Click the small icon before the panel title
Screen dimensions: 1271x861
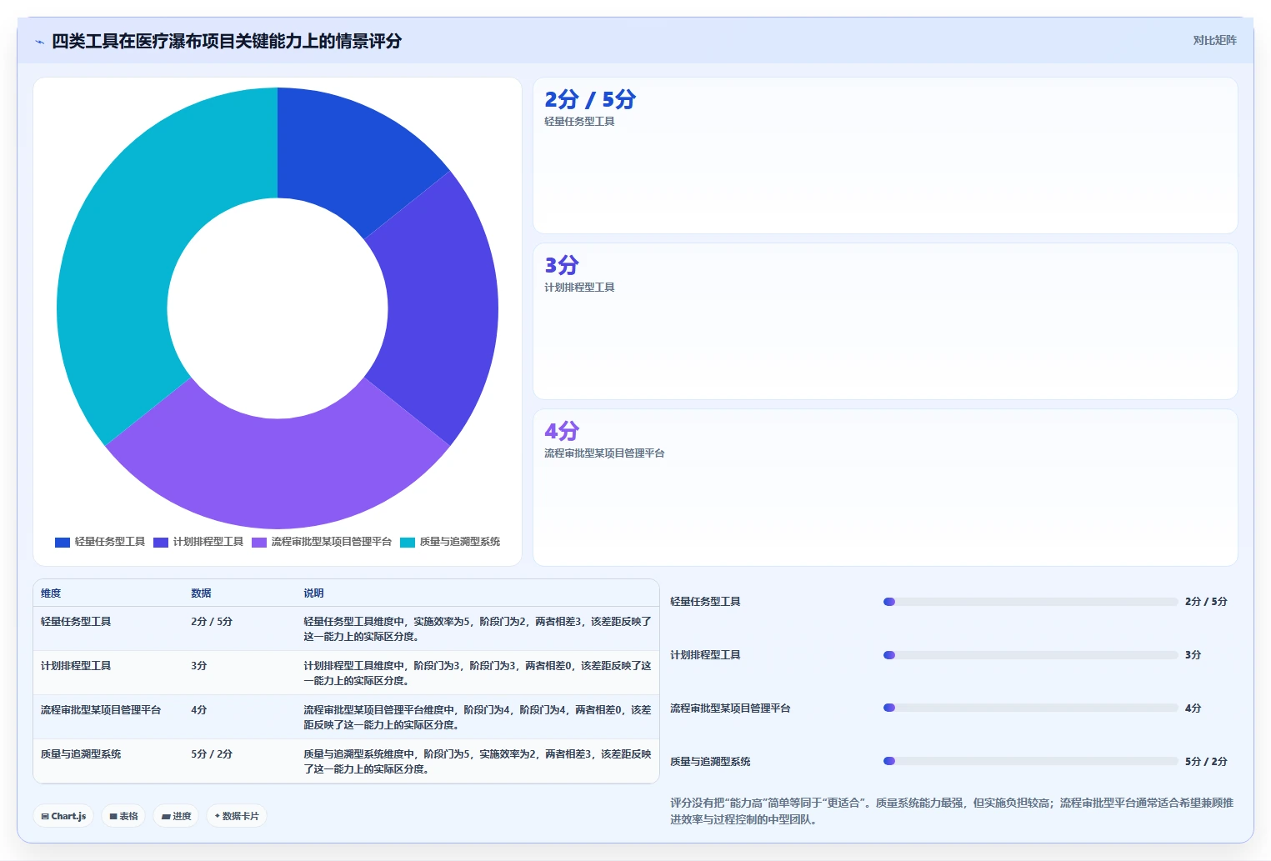[39, 42]
